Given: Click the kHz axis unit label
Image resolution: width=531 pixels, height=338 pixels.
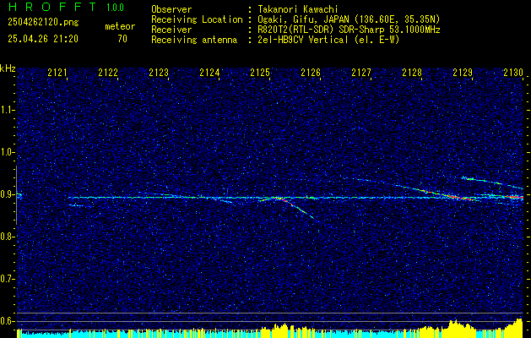Looking at the screenshot, I should pyautogui.click(x=8, y=68).
